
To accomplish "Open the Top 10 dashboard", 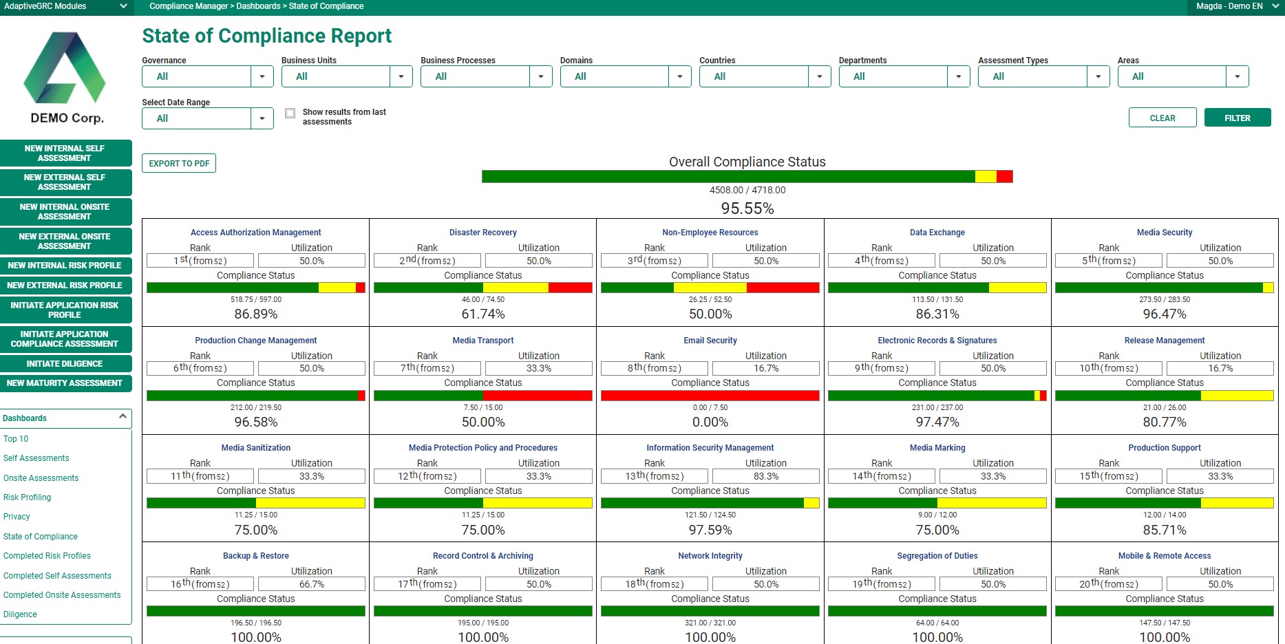I will click(x=16, y=438).
